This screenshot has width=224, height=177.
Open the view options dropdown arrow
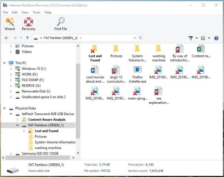(209, 38)
